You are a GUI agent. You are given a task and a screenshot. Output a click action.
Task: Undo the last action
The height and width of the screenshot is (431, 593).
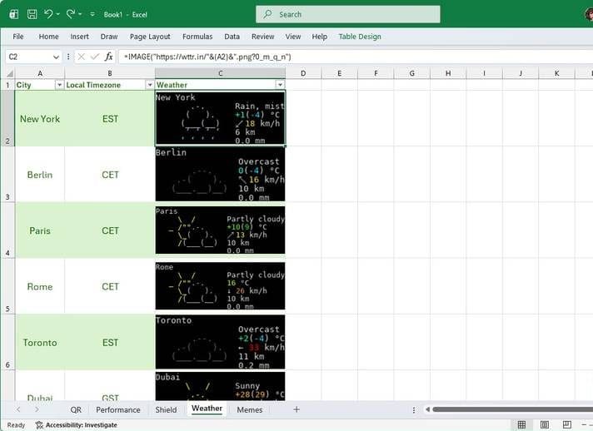point(48,14)
